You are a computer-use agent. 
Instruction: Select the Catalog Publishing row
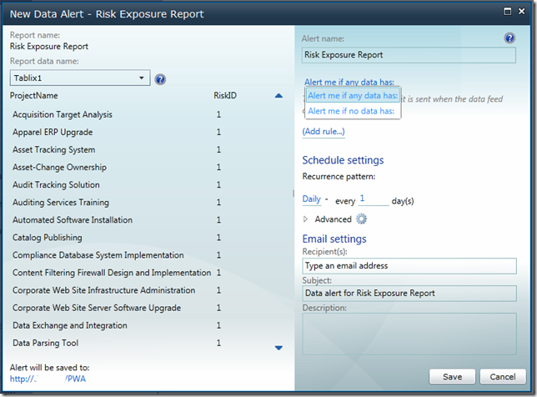(48, 238)
